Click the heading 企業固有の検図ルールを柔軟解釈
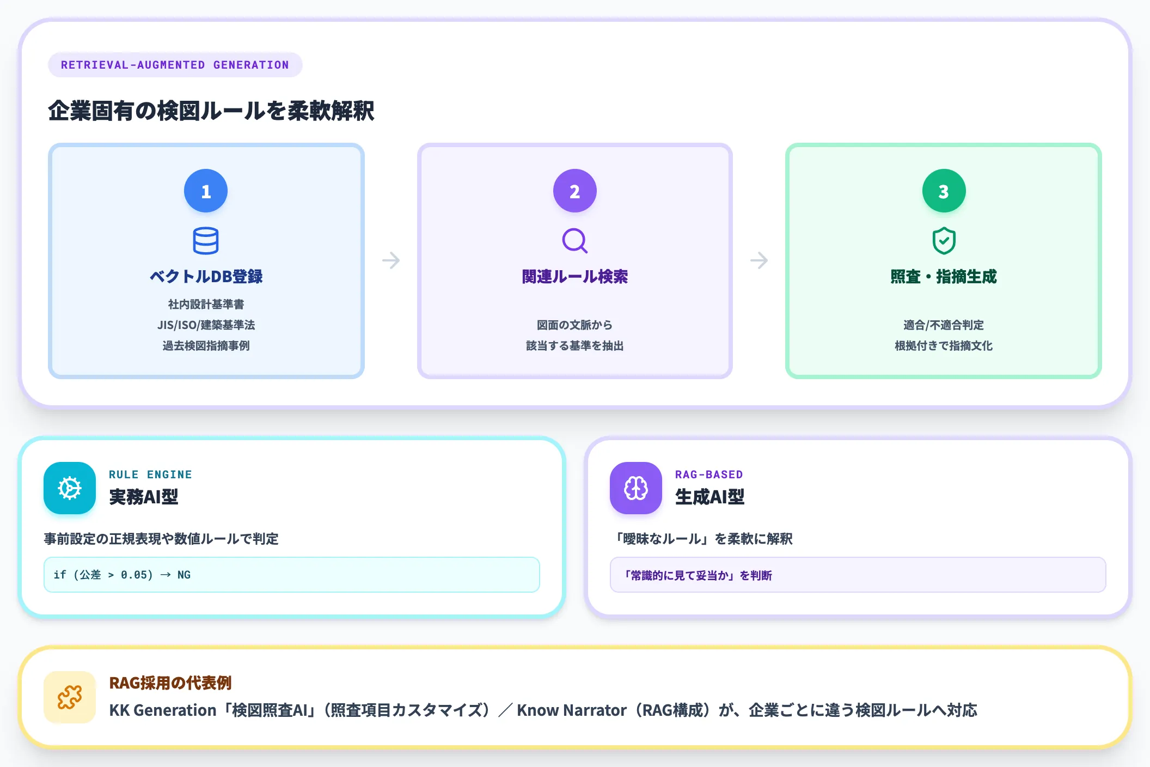Image resolution: width=1150 pixels, height=767 pixels. click(x=211, y=111)
